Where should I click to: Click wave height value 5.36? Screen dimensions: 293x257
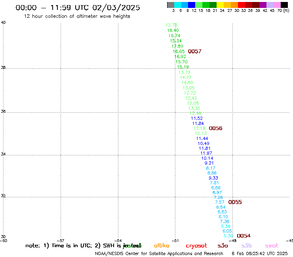226,226
